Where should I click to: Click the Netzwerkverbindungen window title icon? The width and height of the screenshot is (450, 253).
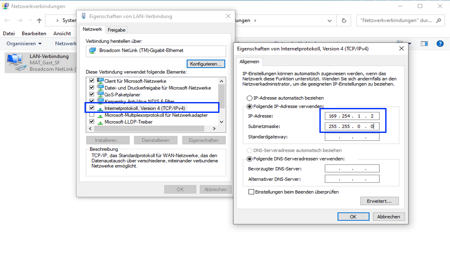coord(6,6)
